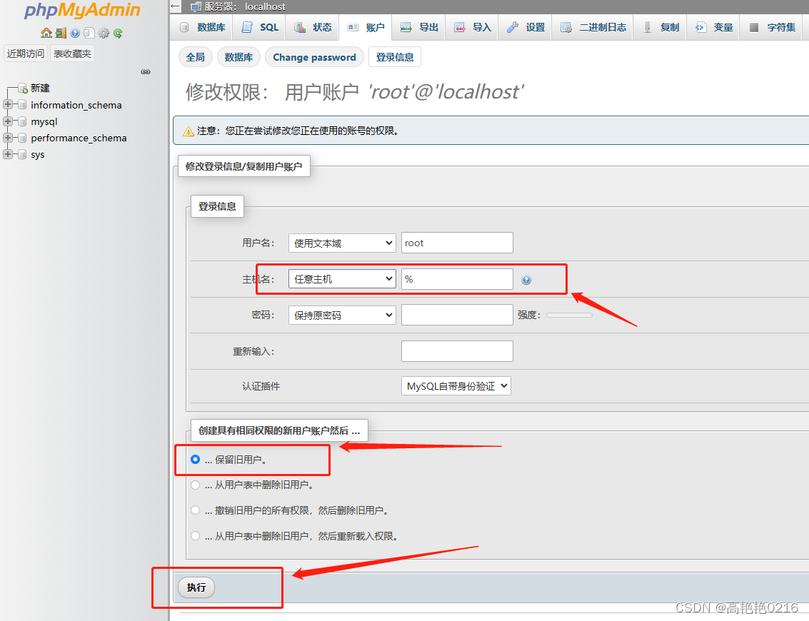This screenshot has height=621, width=809.
Task: Click the 字符集 tab's charset icon
Action: coord(754,27)
